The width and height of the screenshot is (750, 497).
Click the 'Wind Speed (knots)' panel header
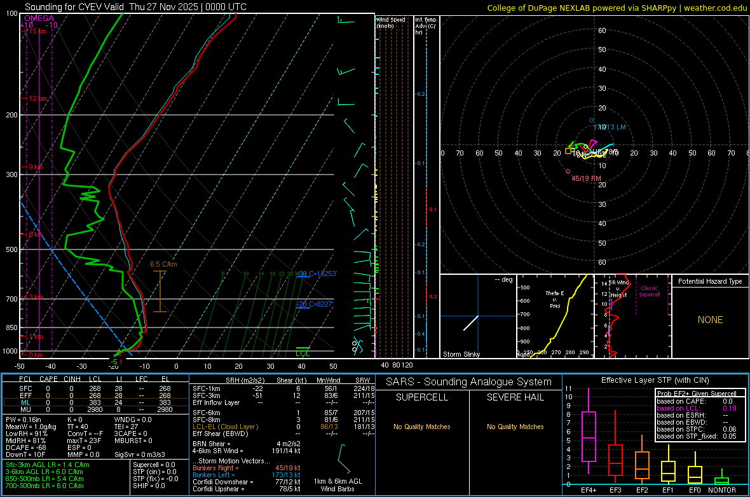pyautogui.click(x=391, y=22)
